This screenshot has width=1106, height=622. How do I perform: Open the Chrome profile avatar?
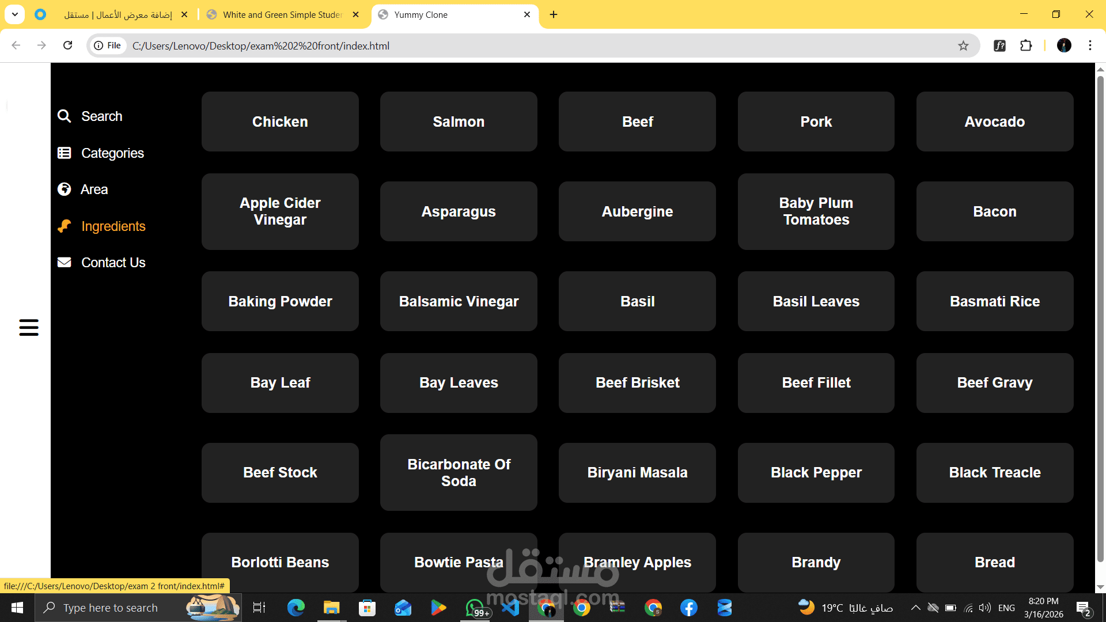pos(1064,45)
